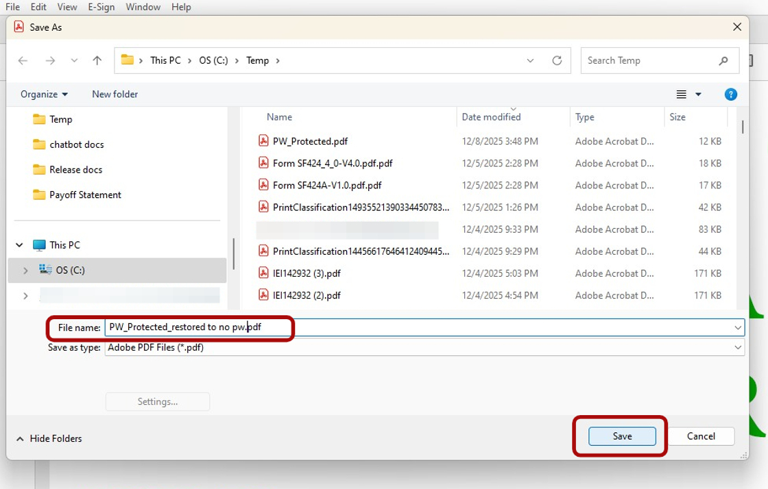Open the File name dropdown arrow
This screenshot has height=489, width=768.
coord(738,327)
